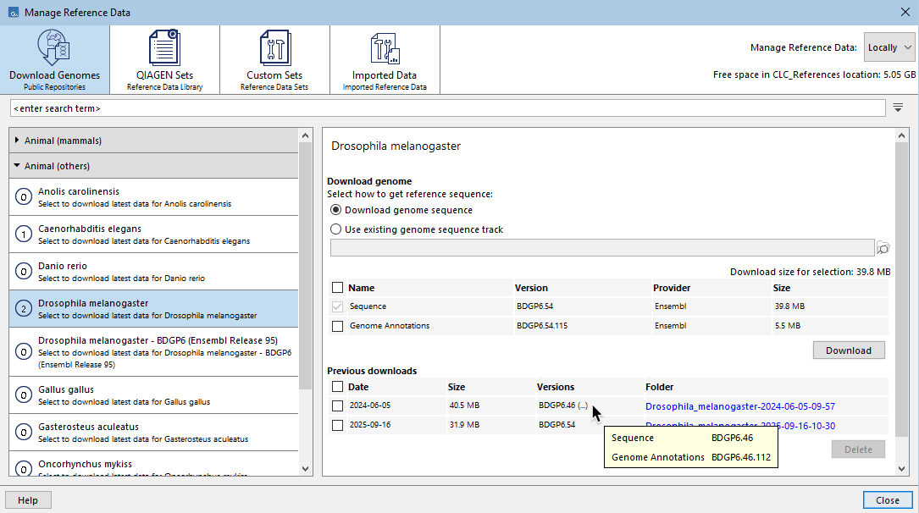Select 'Use existing genome sequence track' radio button

pyautogui.click(x=335, y=229)
